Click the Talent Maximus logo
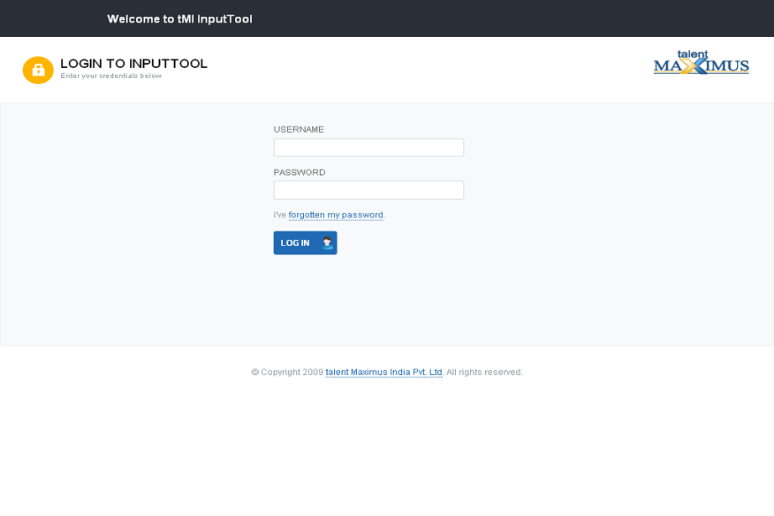 701,64
